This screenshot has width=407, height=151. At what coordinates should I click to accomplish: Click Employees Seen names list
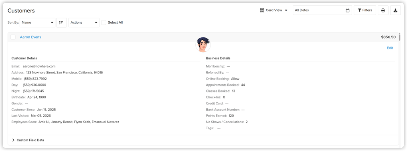pyautogui.click(x=79, y=122)
